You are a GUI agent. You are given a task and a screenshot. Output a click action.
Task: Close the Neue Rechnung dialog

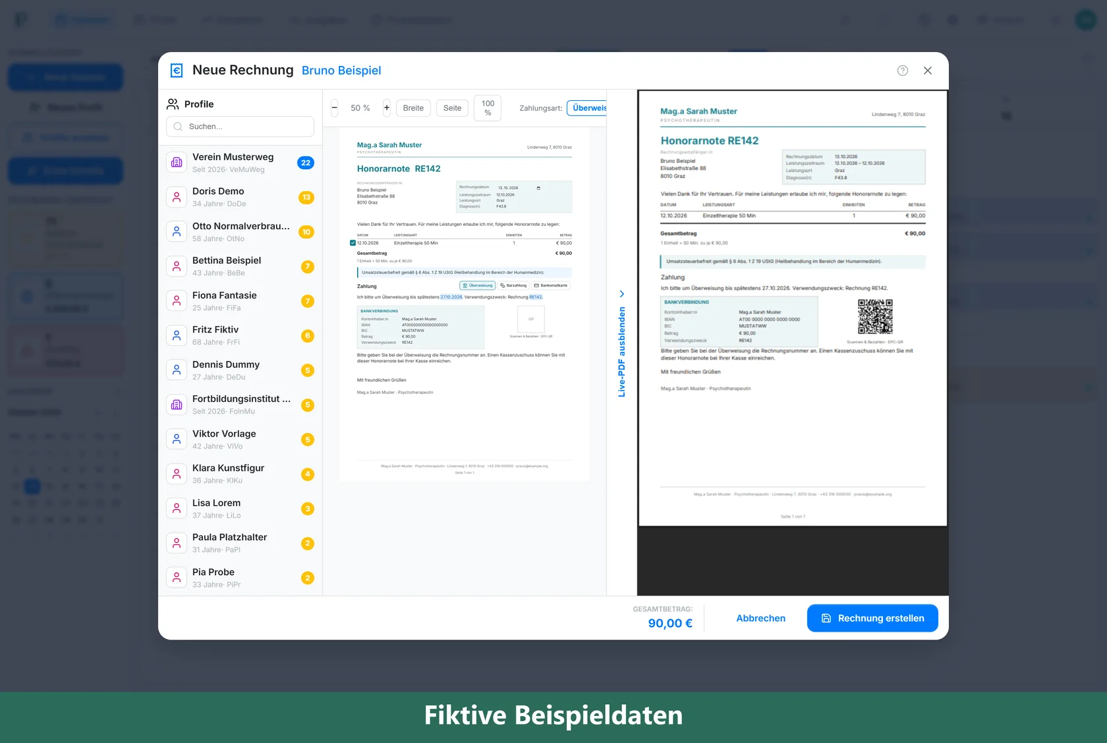928,70
